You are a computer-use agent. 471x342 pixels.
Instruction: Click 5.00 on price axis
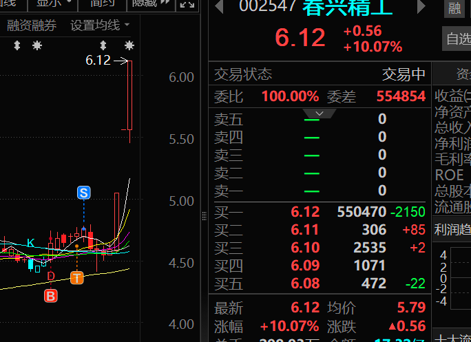point(181,201)
